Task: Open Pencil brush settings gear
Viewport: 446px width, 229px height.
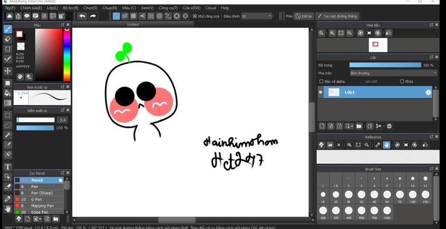Action: click(x=60, y=180)
